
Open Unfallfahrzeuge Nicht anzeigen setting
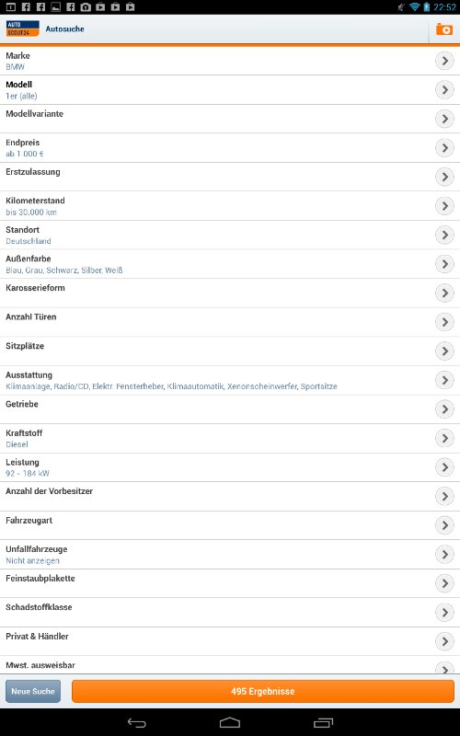click(230, 555)
